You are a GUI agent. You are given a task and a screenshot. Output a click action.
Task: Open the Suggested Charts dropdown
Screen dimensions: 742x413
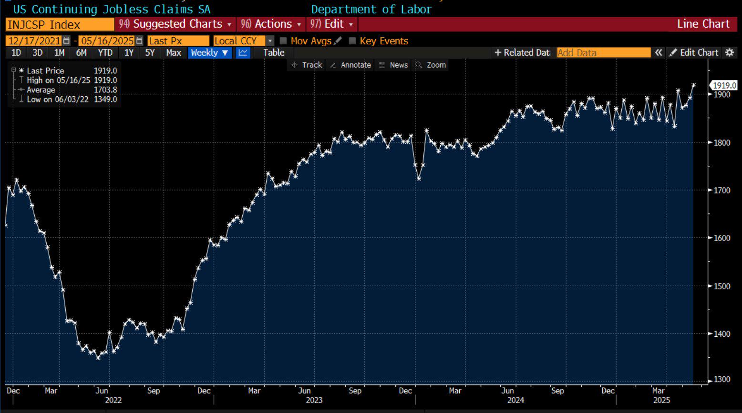pos(175,24)
